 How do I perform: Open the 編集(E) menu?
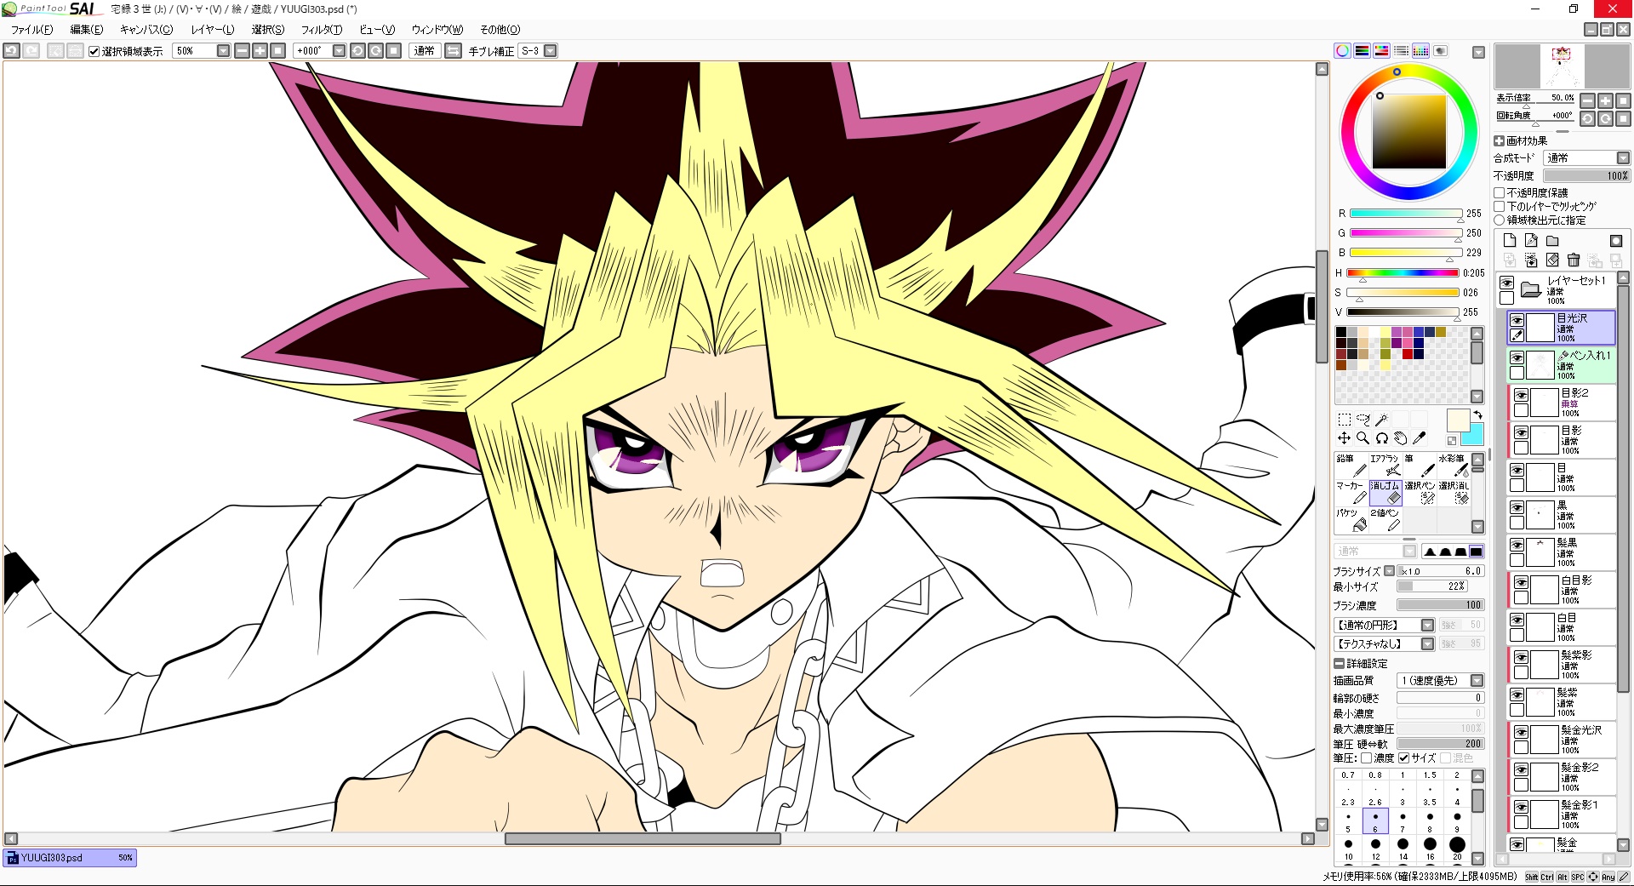click(86, 30)
